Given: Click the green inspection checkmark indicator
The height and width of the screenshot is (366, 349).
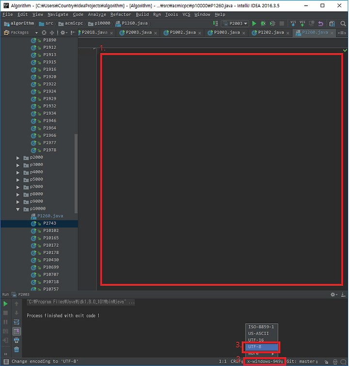Looking at the screenshot, I should [345, 50].
